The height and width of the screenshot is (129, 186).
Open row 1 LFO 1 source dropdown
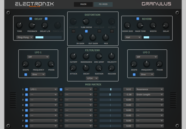[44, 89]
